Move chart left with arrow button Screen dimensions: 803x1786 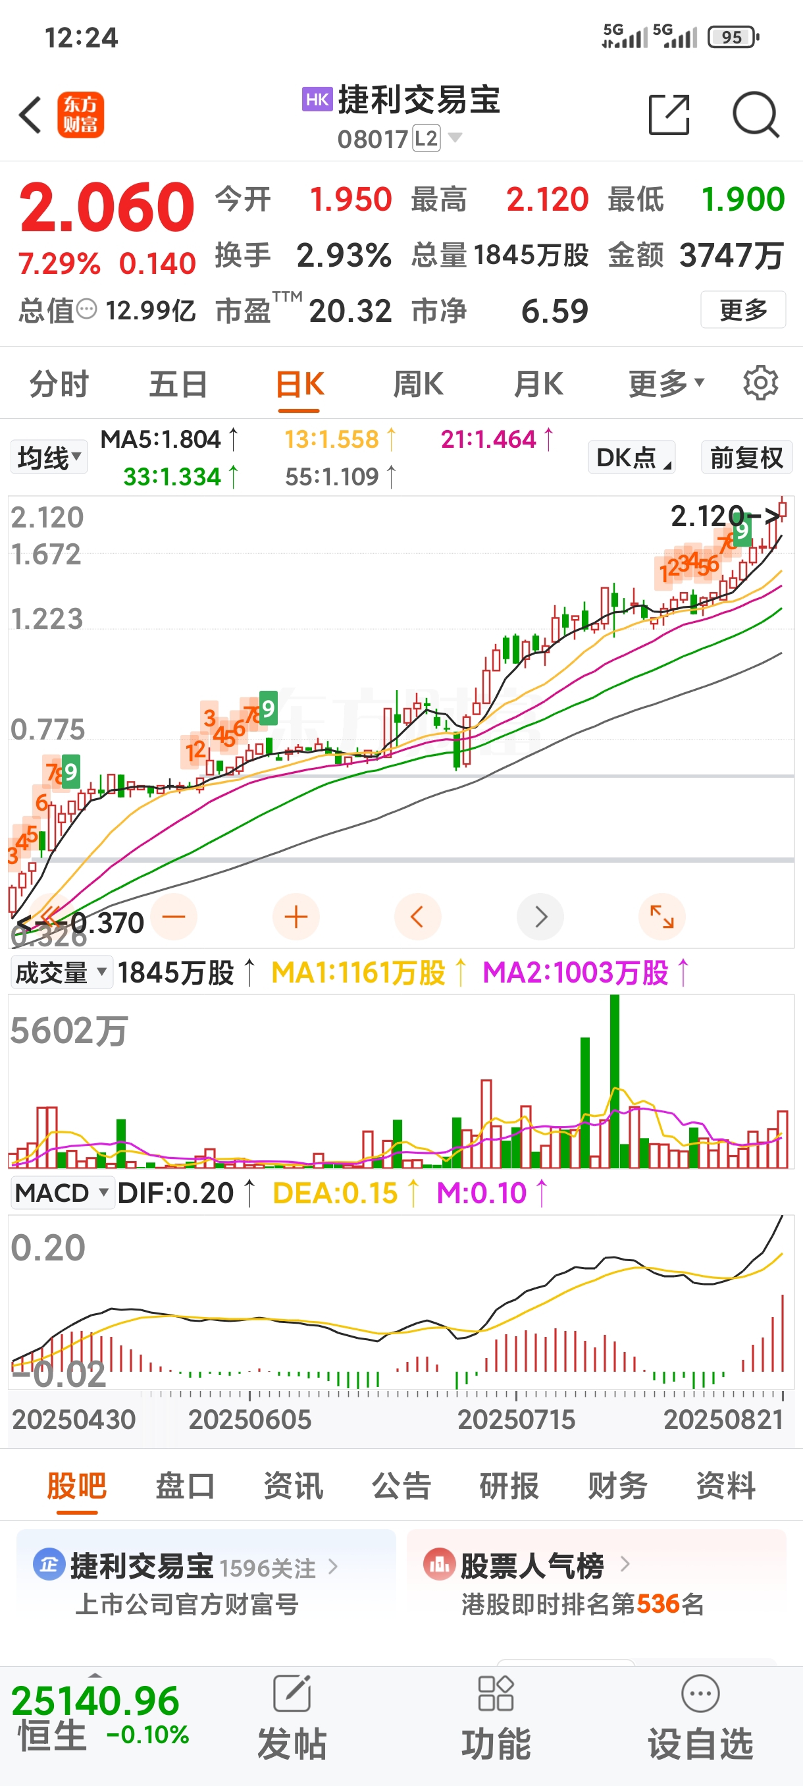417,917
